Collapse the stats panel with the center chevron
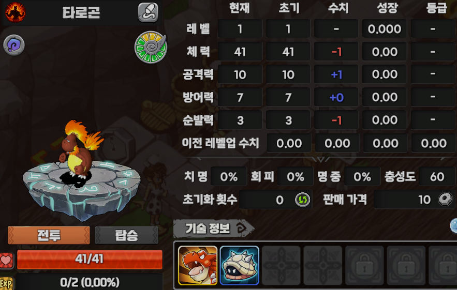This screenshot has height=290, width=457. (321, 159)
